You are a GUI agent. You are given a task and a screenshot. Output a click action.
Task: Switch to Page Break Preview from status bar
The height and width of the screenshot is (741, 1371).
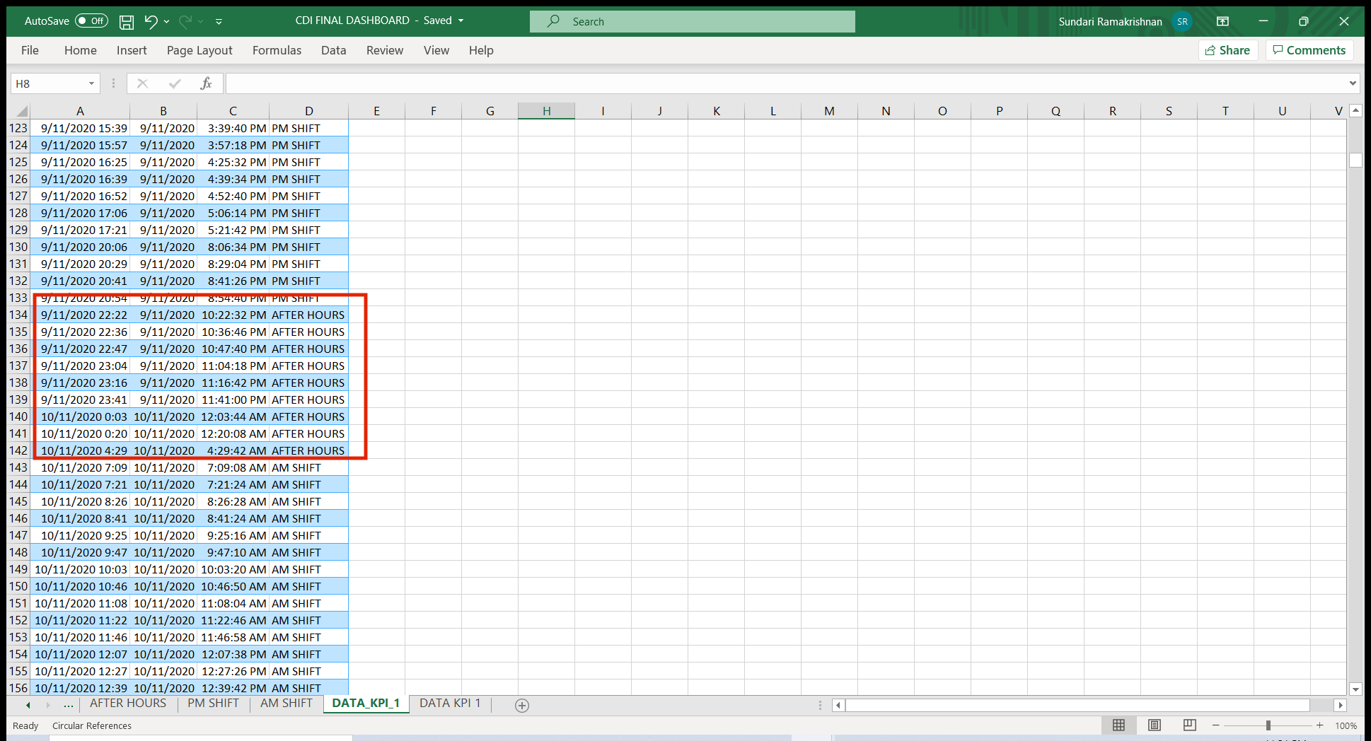coord(1189,725)
